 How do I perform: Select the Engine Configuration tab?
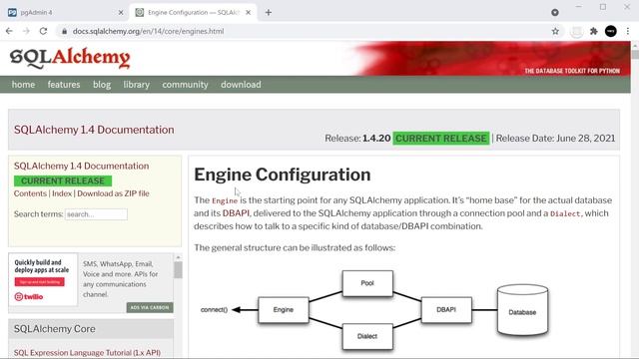click(193, 13)
